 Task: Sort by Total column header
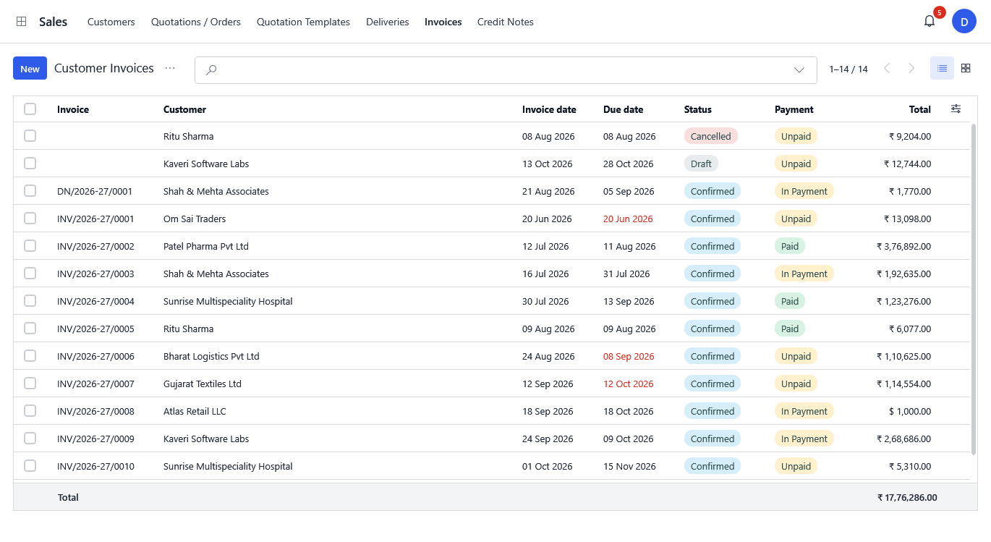pyautogui.click(x=920, y=110)
